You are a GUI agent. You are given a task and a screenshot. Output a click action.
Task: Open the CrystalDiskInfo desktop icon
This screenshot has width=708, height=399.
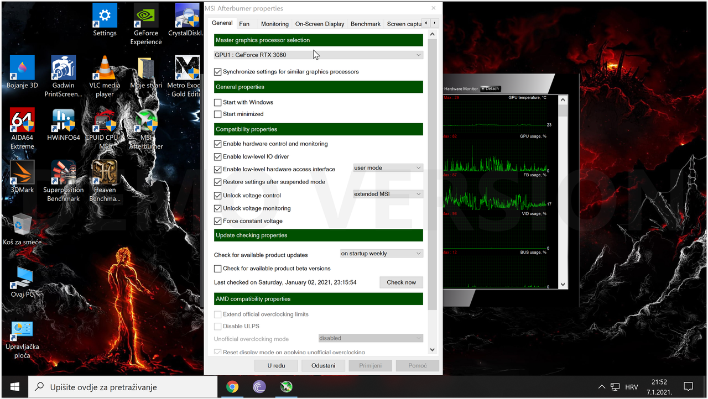pyautogui.click(x=187, y=20)
